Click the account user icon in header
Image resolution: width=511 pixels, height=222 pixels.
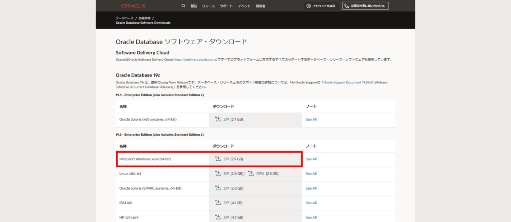[309, 6]
